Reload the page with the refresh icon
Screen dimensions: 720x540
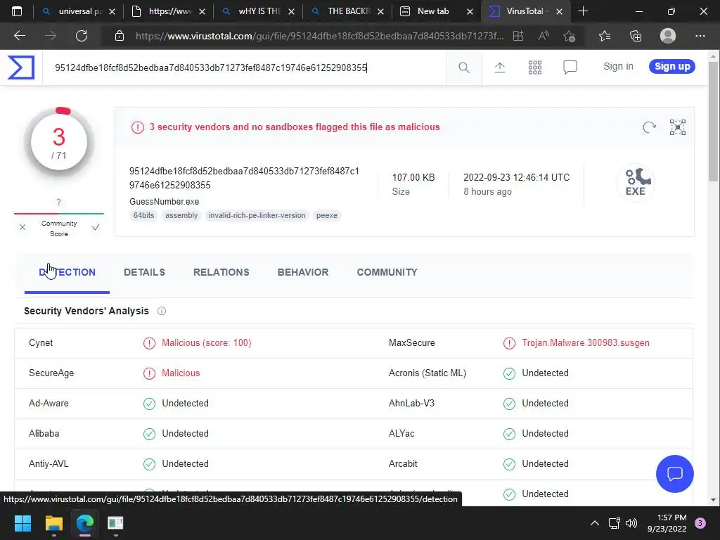[x=82, y=36]
